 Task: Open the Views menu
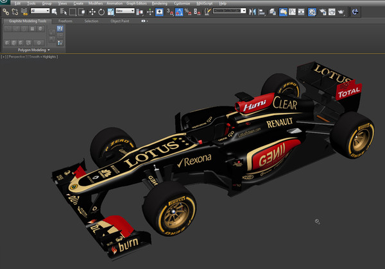tap(62, 3)
